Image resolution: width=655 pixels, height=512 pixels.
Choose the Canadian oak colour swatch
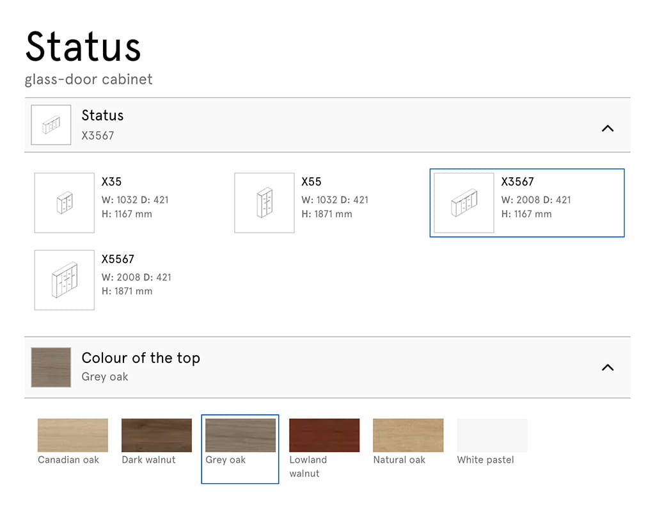73,435
